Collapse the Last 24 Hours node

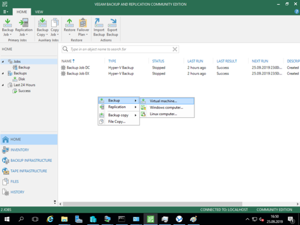pos(3,85)
